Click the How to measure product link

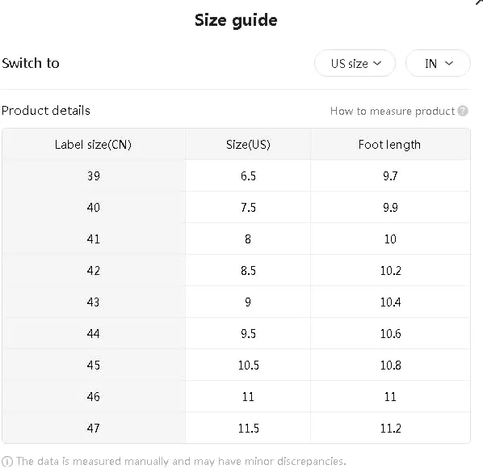pyautogui.click(x=392, y=111)
